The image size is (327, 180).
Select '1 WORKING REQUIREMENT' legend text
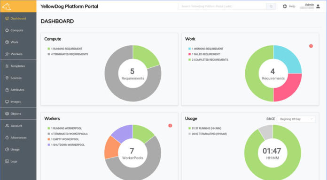point(208,49)
